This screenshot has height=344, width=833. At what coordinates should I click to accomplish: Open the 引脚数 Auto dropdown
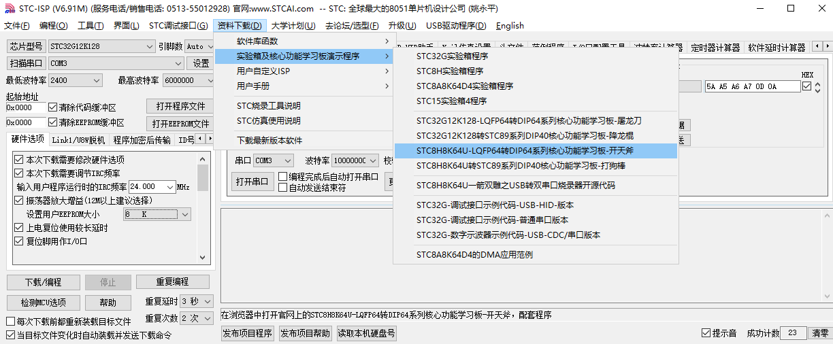click(x=199, y=46)
